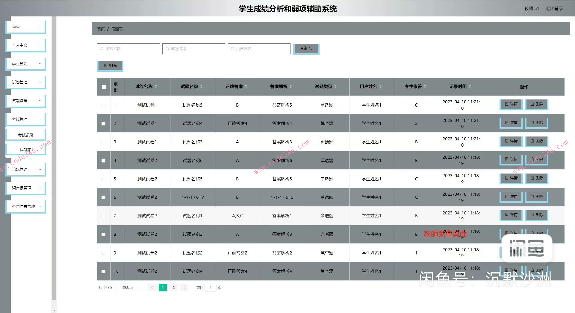Click the 共 17 条 total count text
The width and height of the screenshot is (575, 313).
point(105,288)
